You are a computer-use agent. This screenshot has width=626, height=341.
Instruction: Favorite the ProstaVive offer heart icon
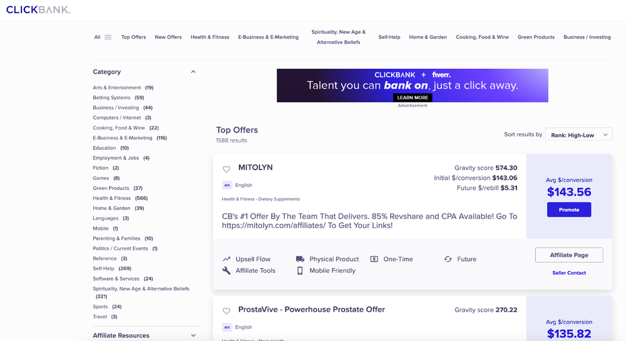point(227,311)
